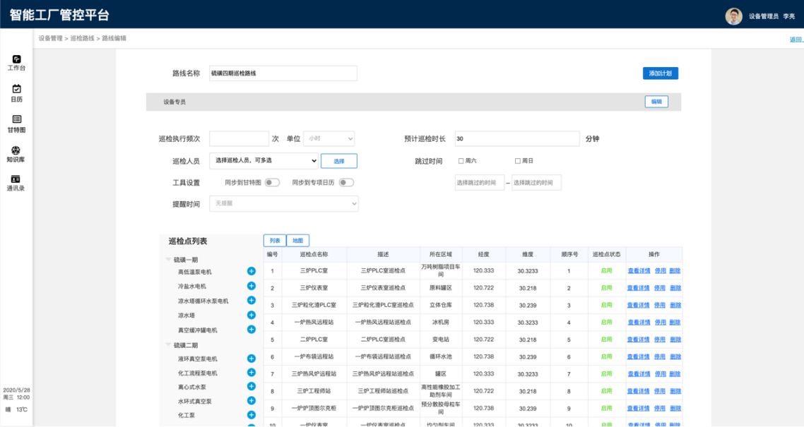Expand the 提醒时间 reminder dropdown
Viewport: 804px width, 427px height.
[x=284, y=203]
